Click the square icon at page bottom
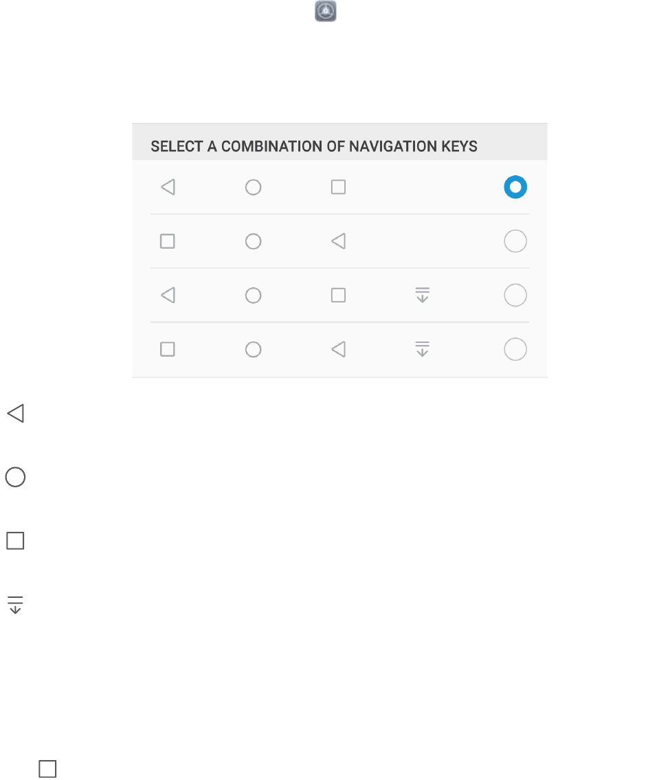The image size is (670, 780). 47,768
